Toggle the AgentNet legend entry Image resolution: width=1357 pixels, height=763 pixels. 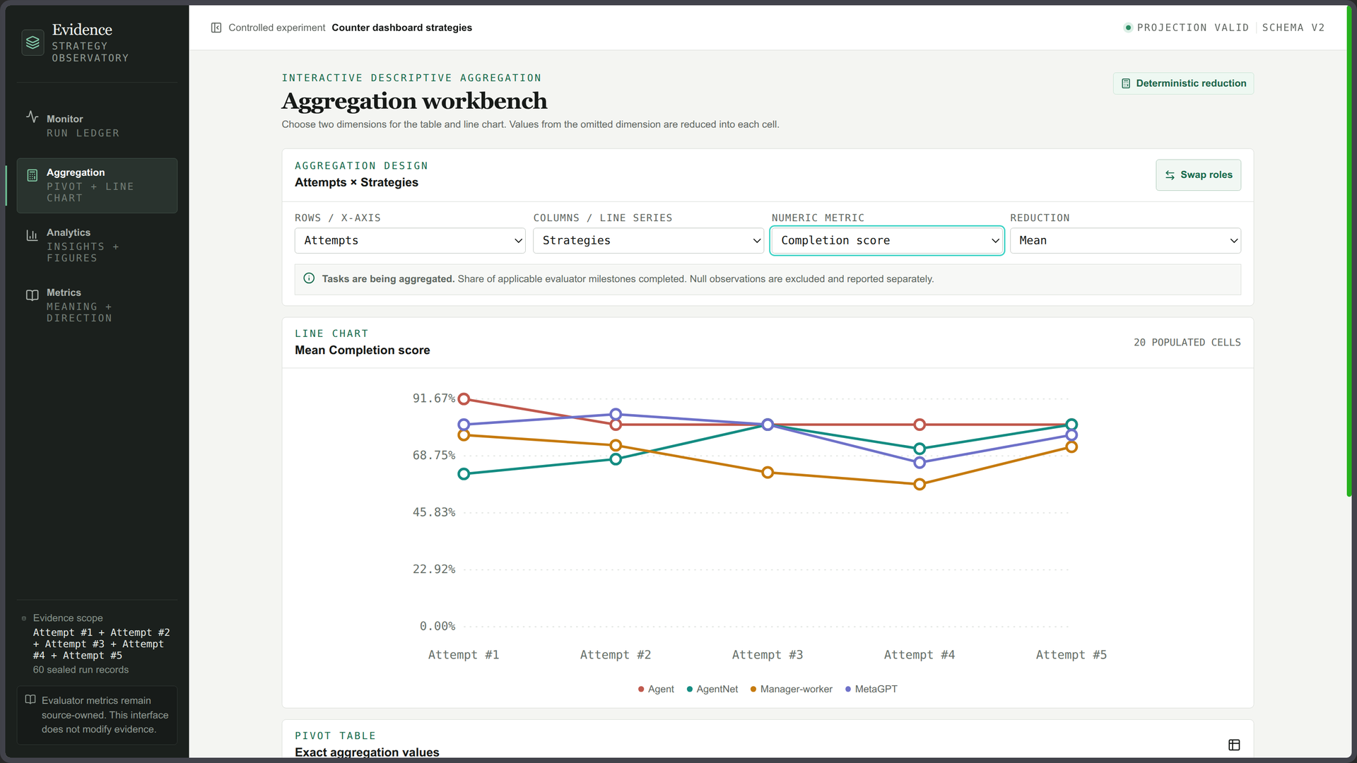712,689
